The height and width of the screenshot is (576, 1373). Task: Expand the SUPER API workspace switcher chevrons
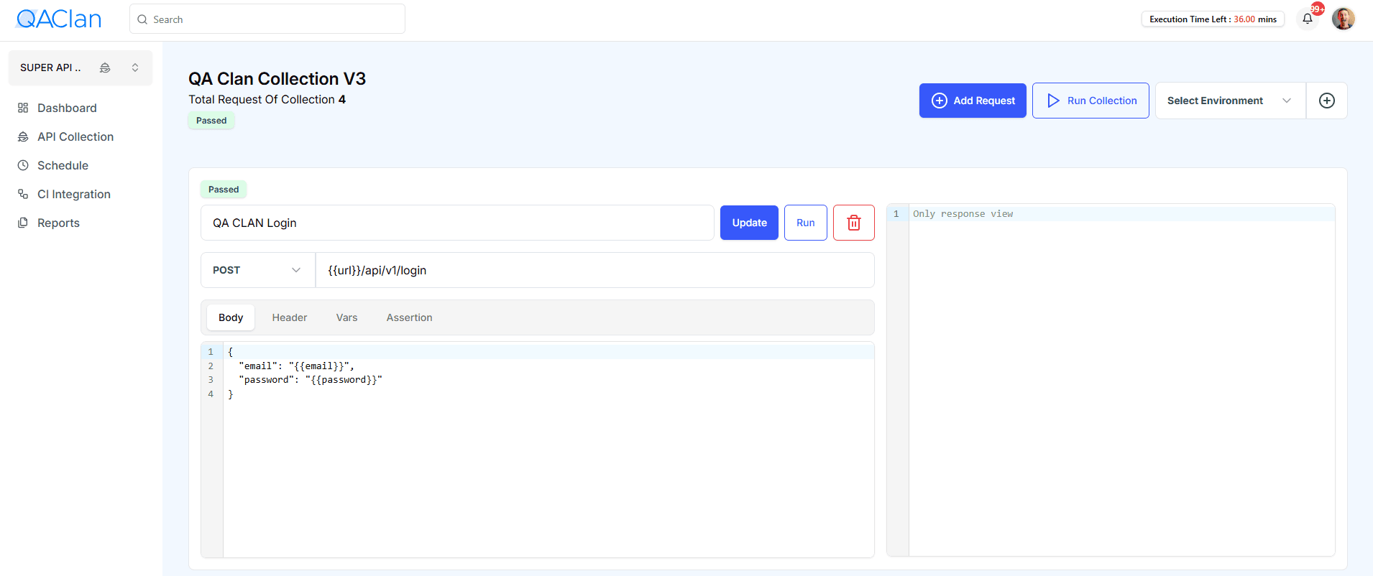point(135,68)
